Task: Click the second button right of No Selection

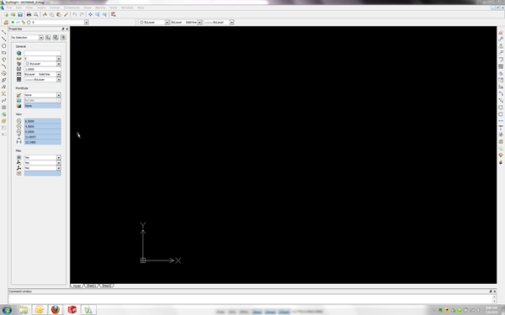Action: pyautogui.click(x=56, y=38)
